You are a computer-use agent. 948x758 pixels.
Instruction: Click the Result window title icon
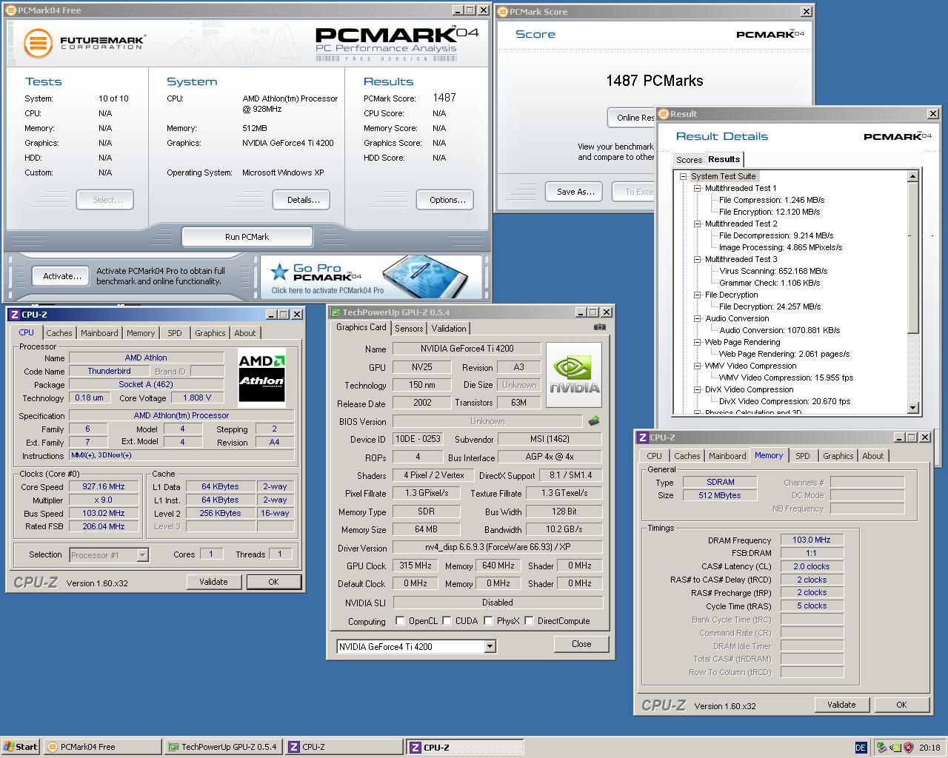[x=663, y=114]
